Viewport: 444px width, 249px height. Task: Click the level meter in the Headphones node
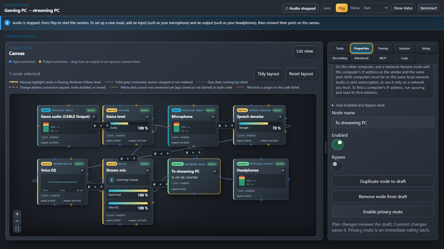(x=242, y=181)
